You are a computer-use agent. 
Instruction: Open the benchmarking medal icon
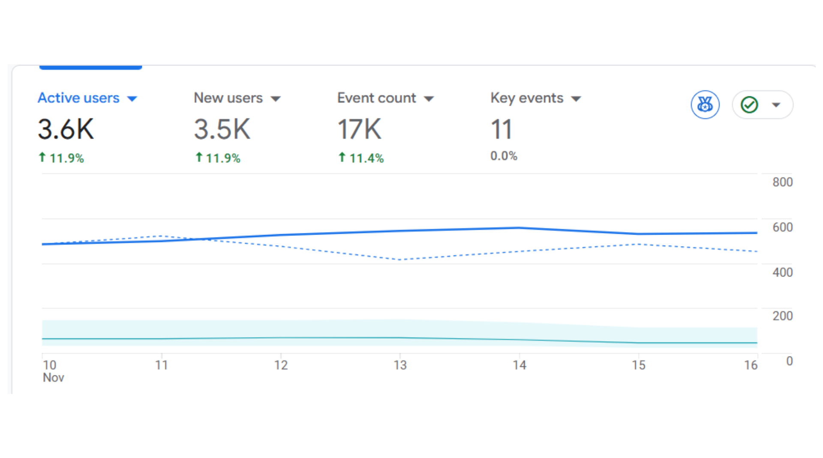[705, 104]
